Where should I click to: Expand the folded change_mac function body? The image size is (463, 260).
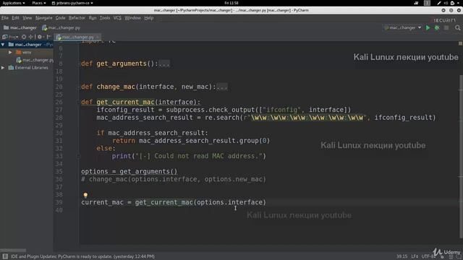click(x=222, y=87)
